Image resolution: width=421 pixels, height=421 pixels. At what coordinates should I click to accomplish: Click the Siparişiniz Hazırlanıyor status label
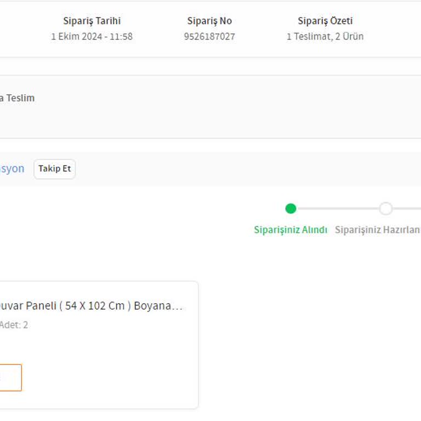378,230
